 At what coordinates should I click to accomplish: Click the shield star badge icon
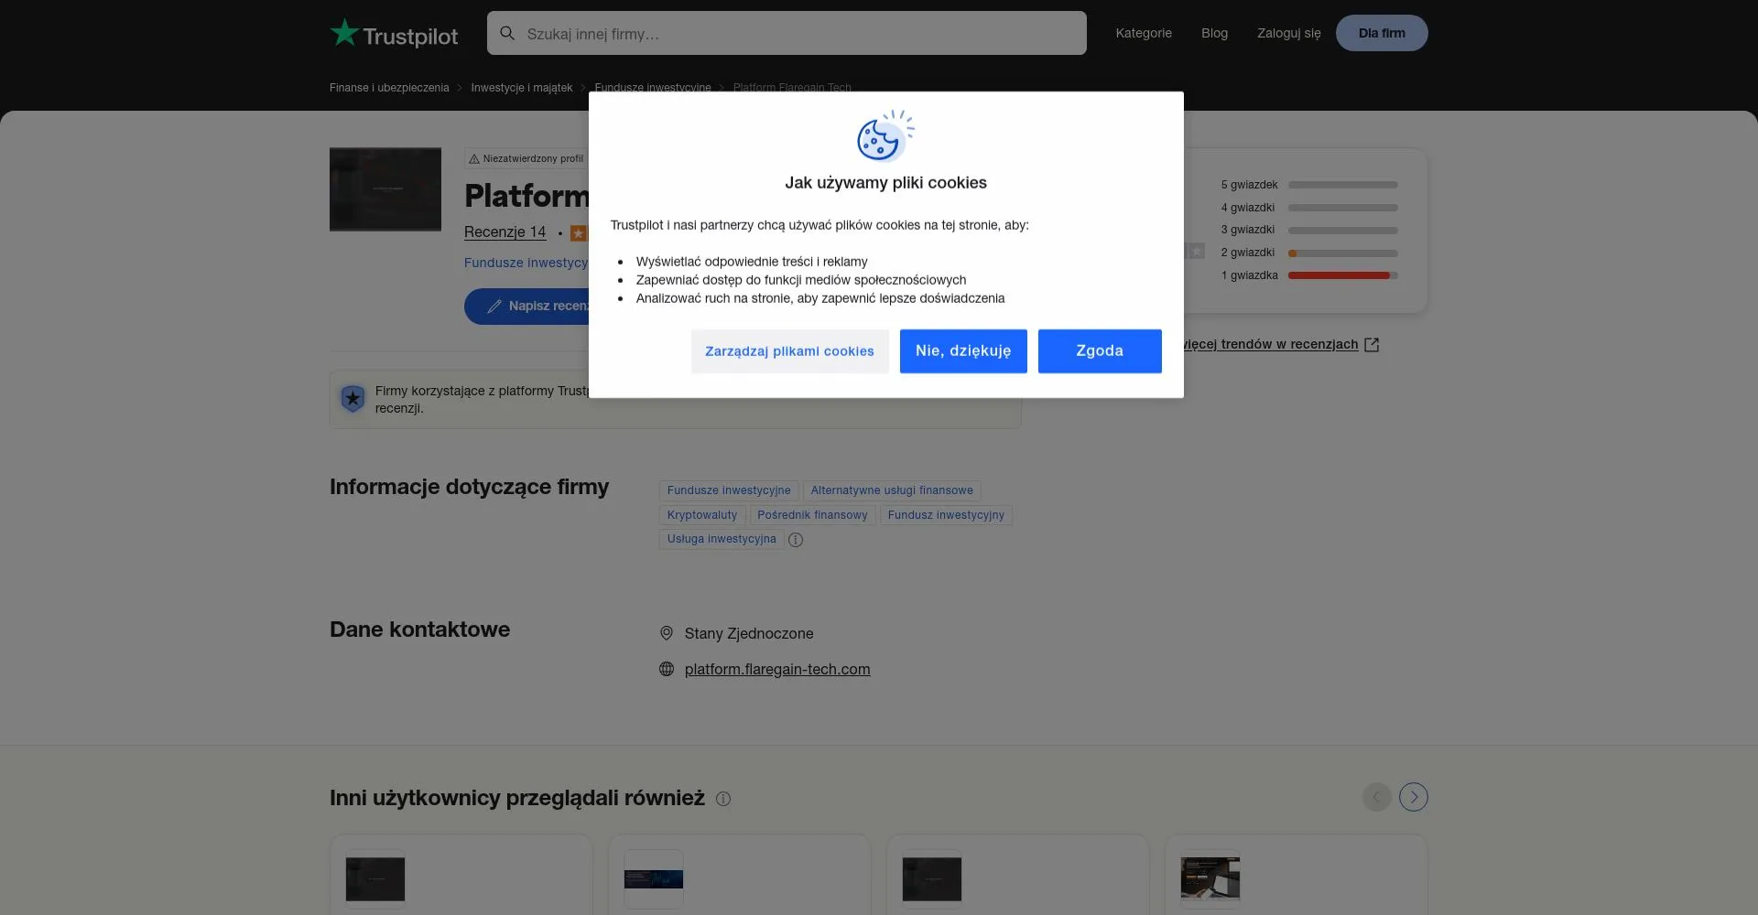click(353, 399)
